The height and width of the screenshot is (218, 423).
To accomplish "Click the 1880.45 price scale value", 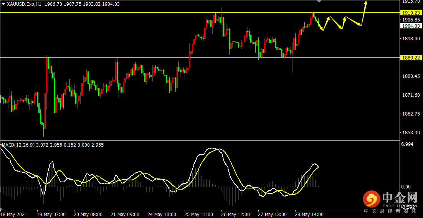I will pyautogui.click(x=411, y=76).
